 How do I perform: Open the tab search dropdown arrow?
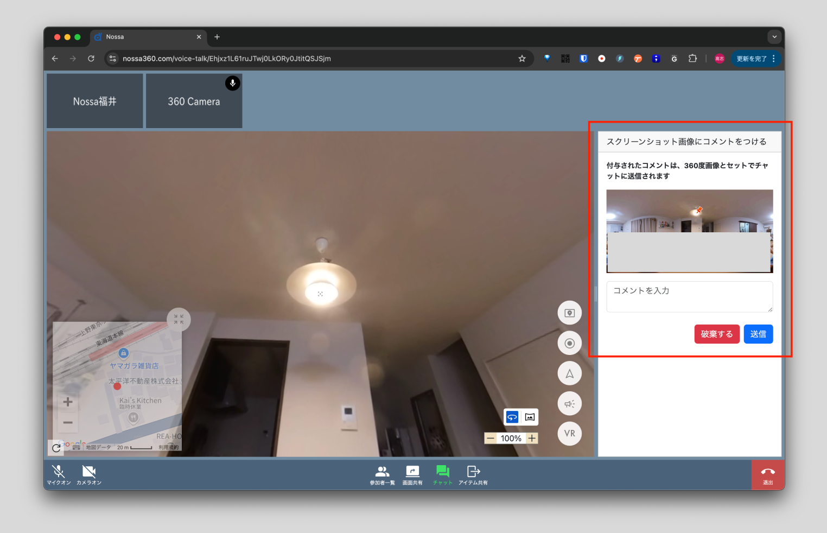774,37
